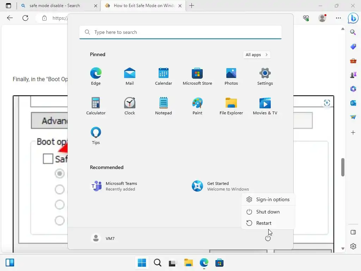Select Sign-in options from power menu

click(x=268, y=200)
